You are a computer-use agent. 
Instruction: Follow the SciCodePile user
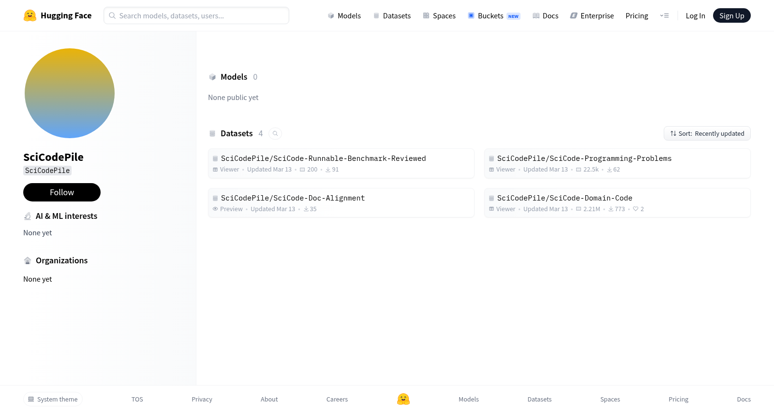tap(62, 192)
